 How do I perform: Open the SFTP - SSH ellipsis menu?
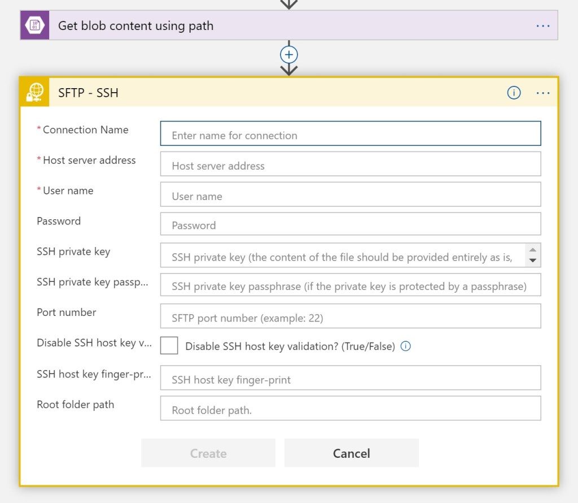[542, 93]
